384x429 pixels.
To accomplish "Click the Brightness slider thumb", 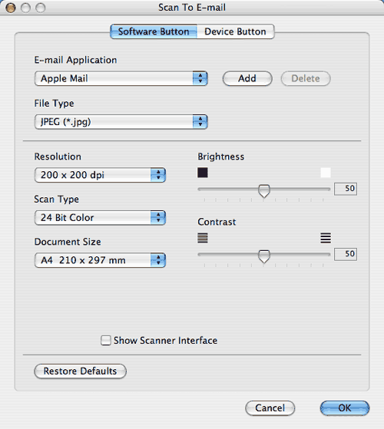I will coord(264,190).
